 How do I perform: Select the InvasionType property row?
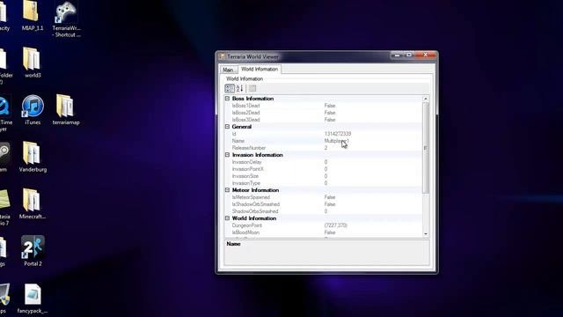pyautogui.click(x=323, y=183)
